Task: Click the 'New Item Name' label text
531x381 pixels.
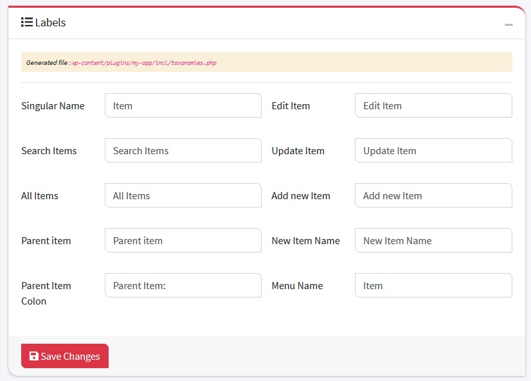Action: tap(305, 241)
